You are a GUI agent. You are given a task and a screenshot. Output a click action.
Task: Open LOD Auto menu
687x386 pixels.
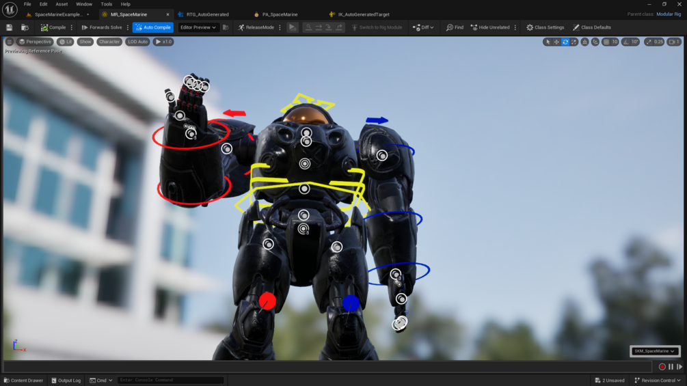pos(137,42)
